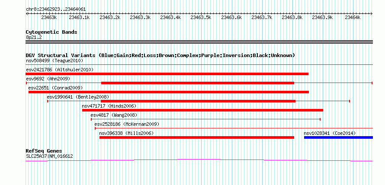The height and width of the screenshot is (185, 385).
Task: Click the nsv396338 (Mills2006) label
Action: click(x=126, y=133)
